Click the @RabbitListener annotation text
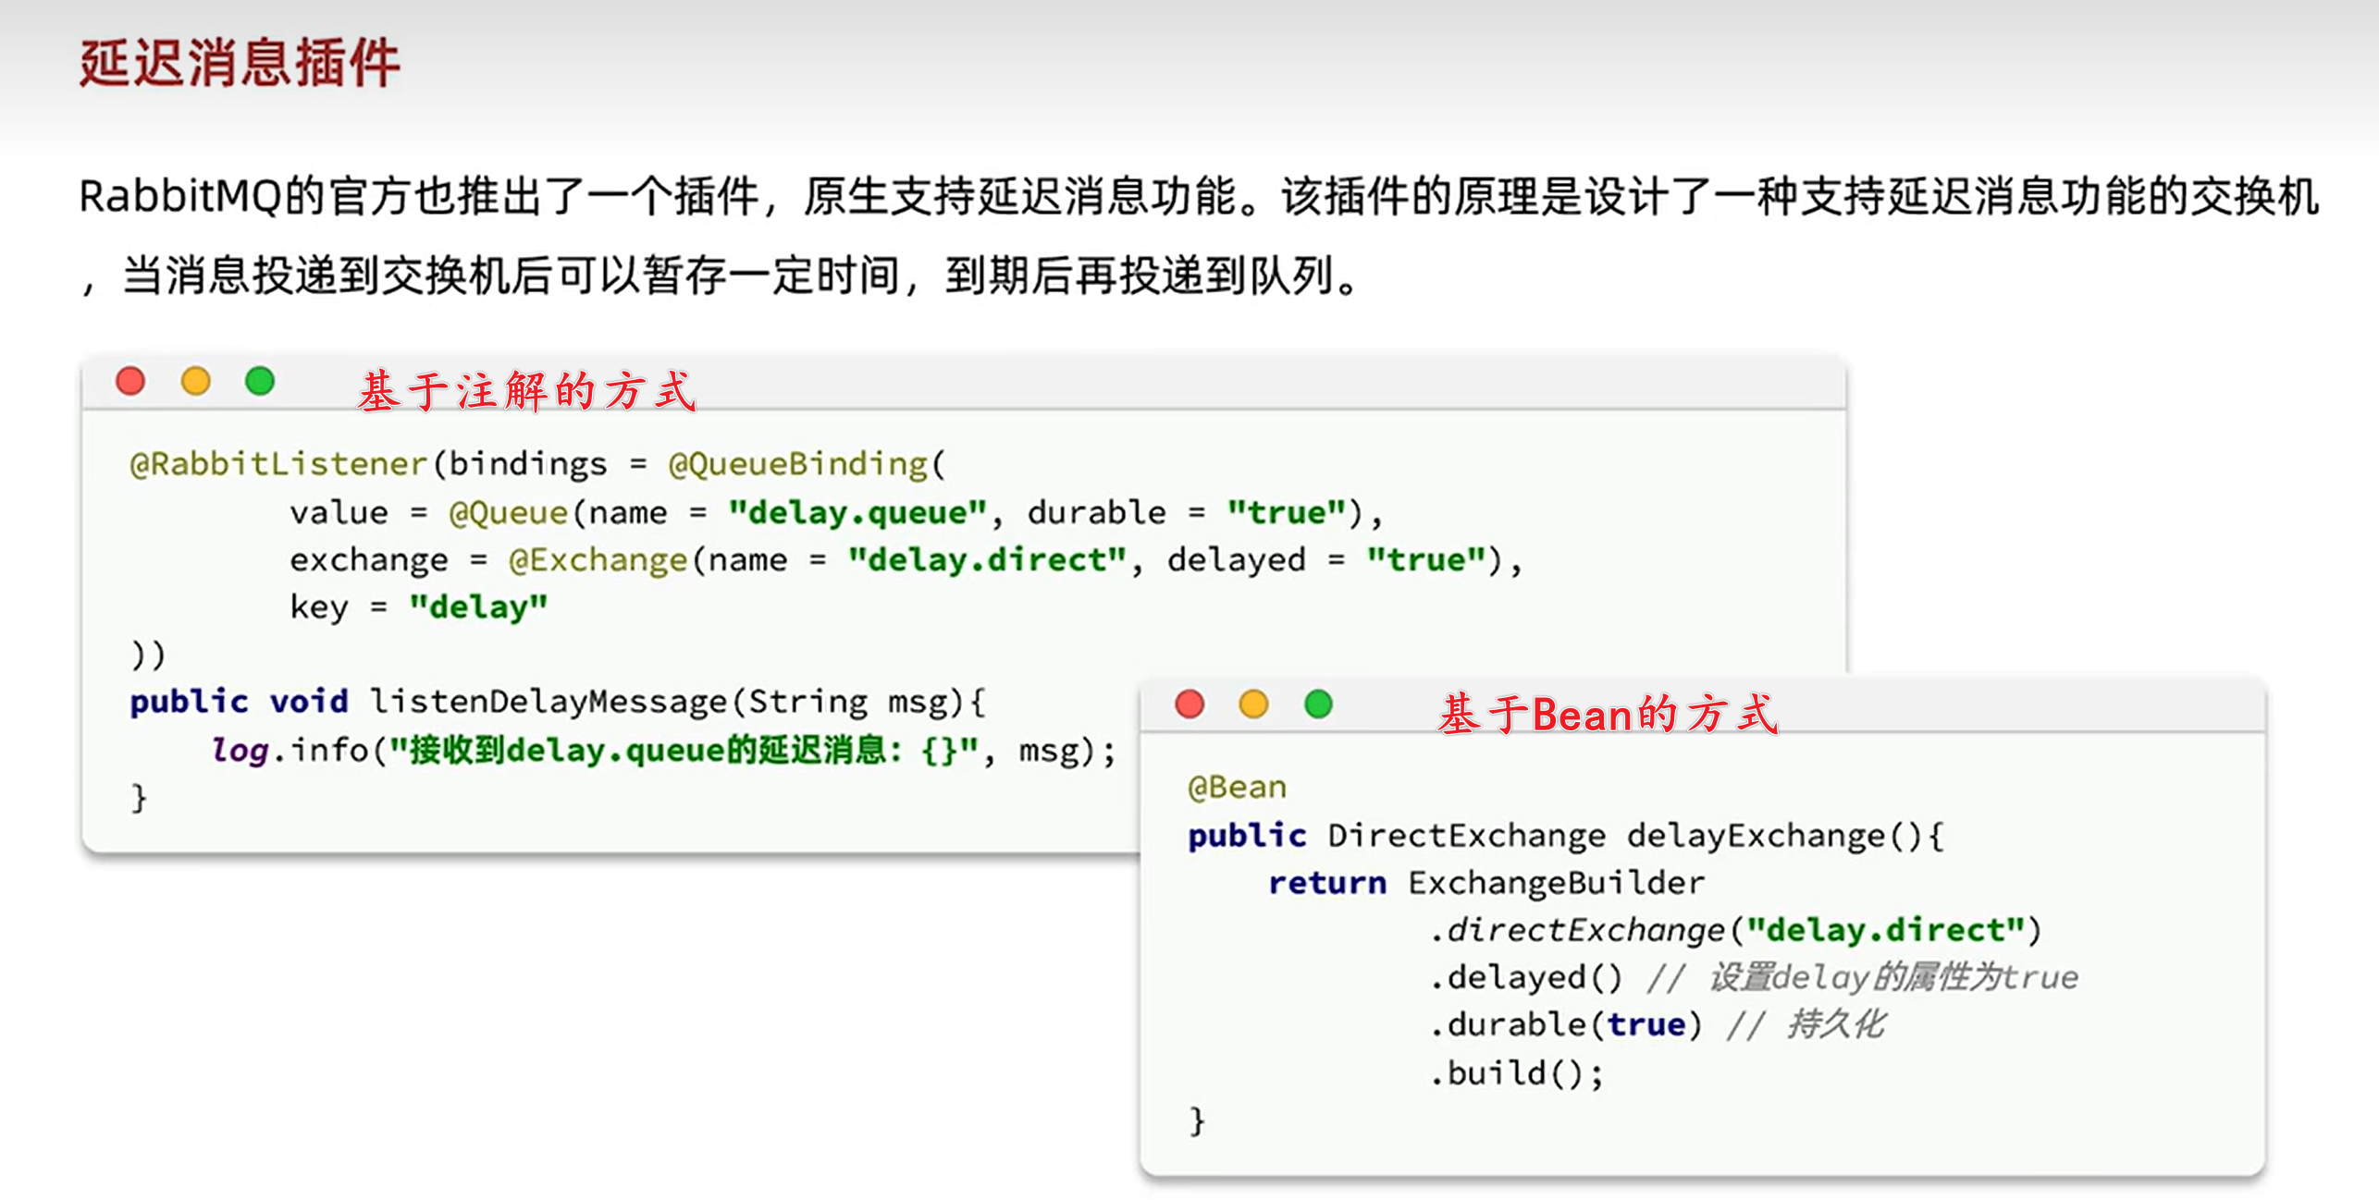2379x1200 pixels. coord(278,463)
